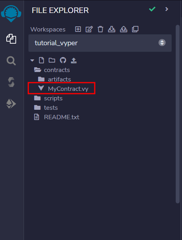Viewport: 182px width, 240px height.
Task: Click the File Explorer panel scrollbar
Action: pos(178,114)
